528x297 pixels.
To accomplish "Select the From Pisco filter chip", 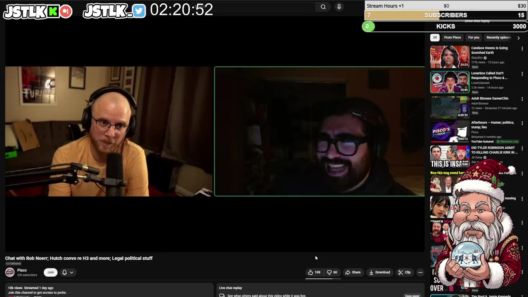I will (452, 38).
